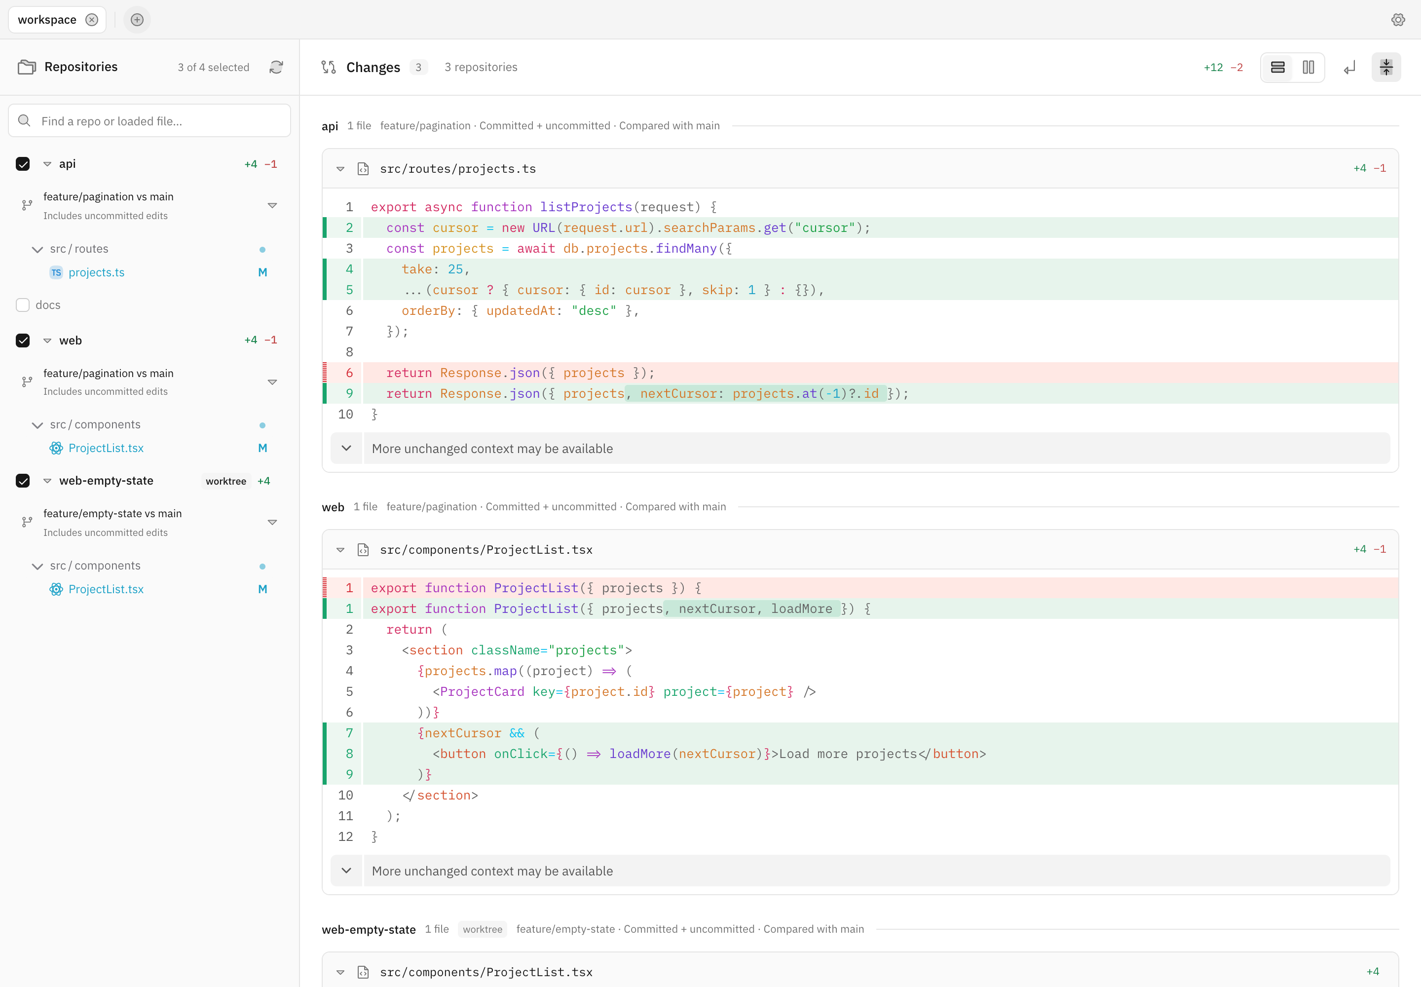Open ProjectList.tsx under web-empty-state repo
This screenshot has height=987, width=1421.
pos(106,589)
